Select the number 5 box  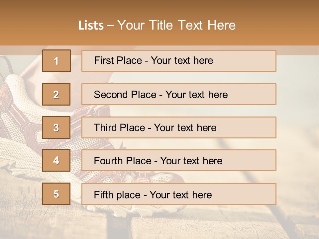[x=56, y=194]
